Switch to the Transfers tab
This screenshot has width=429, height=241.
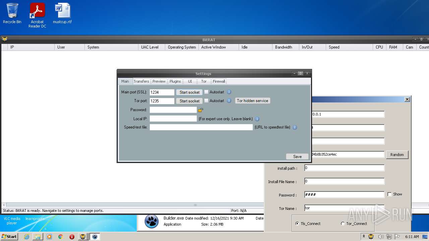[x=141, y=81]
